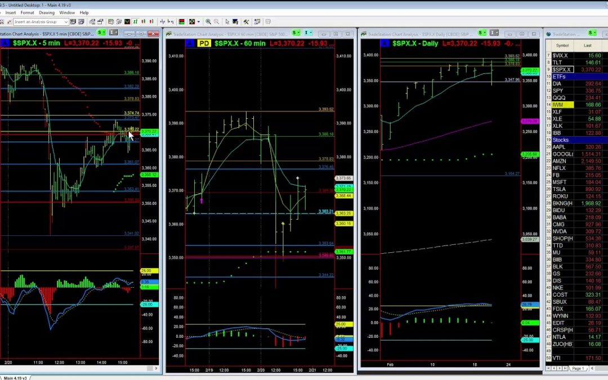Click the Page 1 tab in quote list
The image size is (608, 380).
578,368
